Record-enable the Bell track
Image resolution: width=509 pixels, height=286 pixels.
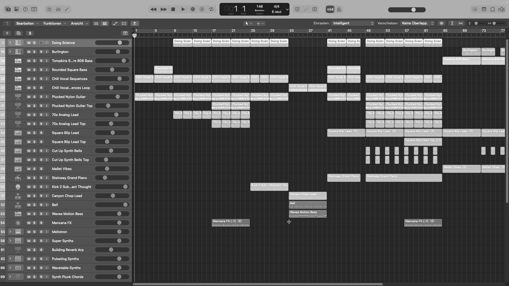(41, 205)
